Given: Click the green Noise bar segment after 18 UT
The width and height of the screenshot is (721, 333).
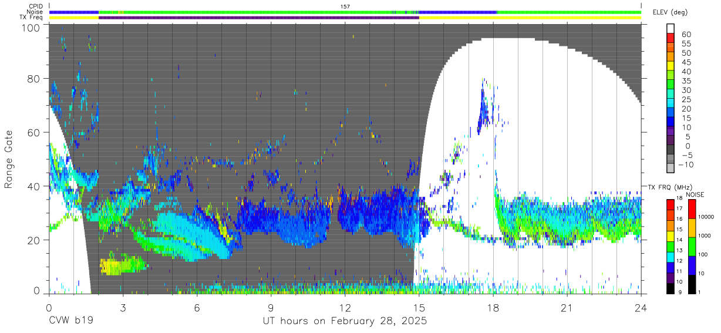Looking at the screenshot, I should click(570, 12).
